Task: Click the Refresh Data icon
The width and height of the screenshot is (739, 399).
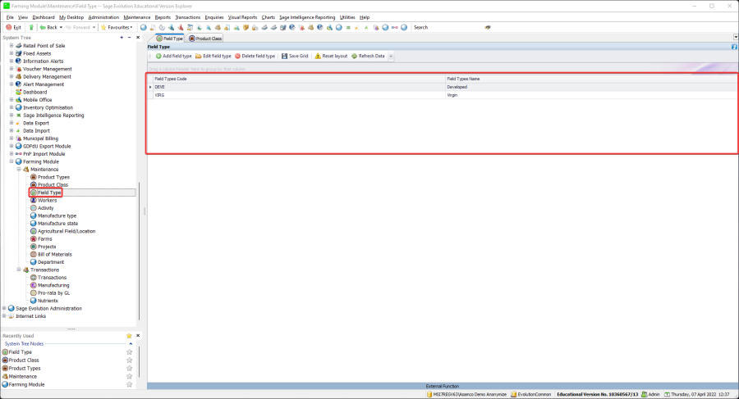Action: (354, 56)
